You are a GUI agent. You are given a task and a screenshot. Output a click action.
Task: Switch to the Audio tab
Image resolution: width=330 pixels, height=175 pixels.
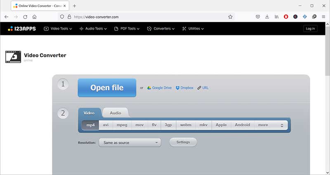[115, 112]
